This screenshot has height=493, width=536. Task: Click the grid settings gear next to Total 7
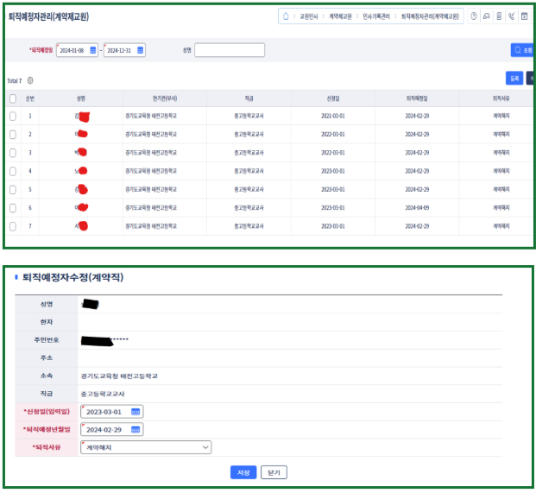click(x=30, y=80)
